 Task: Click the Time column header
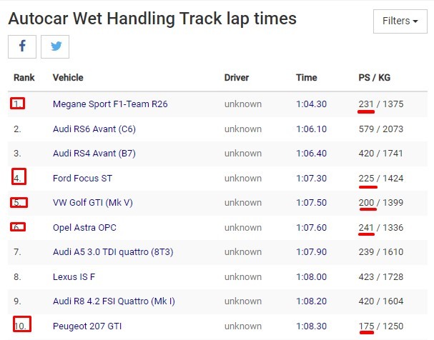coord(307,77)
